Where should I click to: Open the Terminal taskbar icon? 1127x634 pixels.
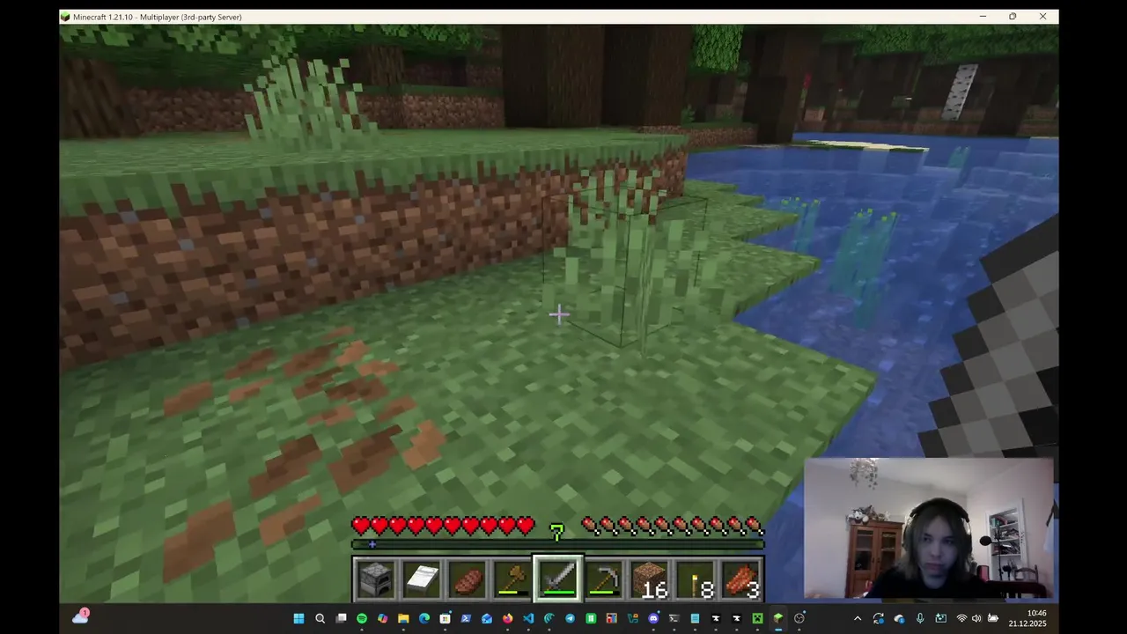(x=674, y=618)
